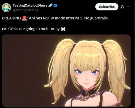This screenshot has width=135, height=108.
Task: Click the xAI text in the second line
Action: click(4, 29)
